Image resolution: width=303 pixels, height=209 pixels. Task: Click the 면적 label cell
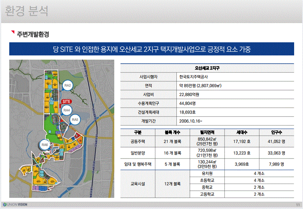[148, 86]
